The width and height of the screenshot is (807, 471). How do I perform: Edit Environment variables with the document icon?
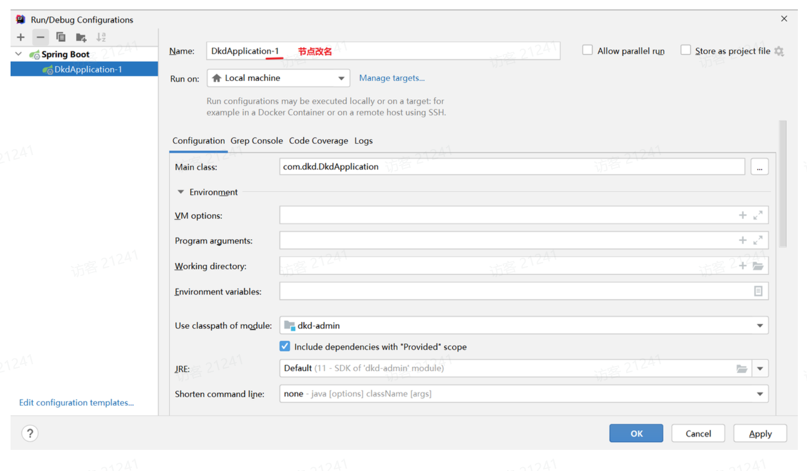tap(758, 291)
